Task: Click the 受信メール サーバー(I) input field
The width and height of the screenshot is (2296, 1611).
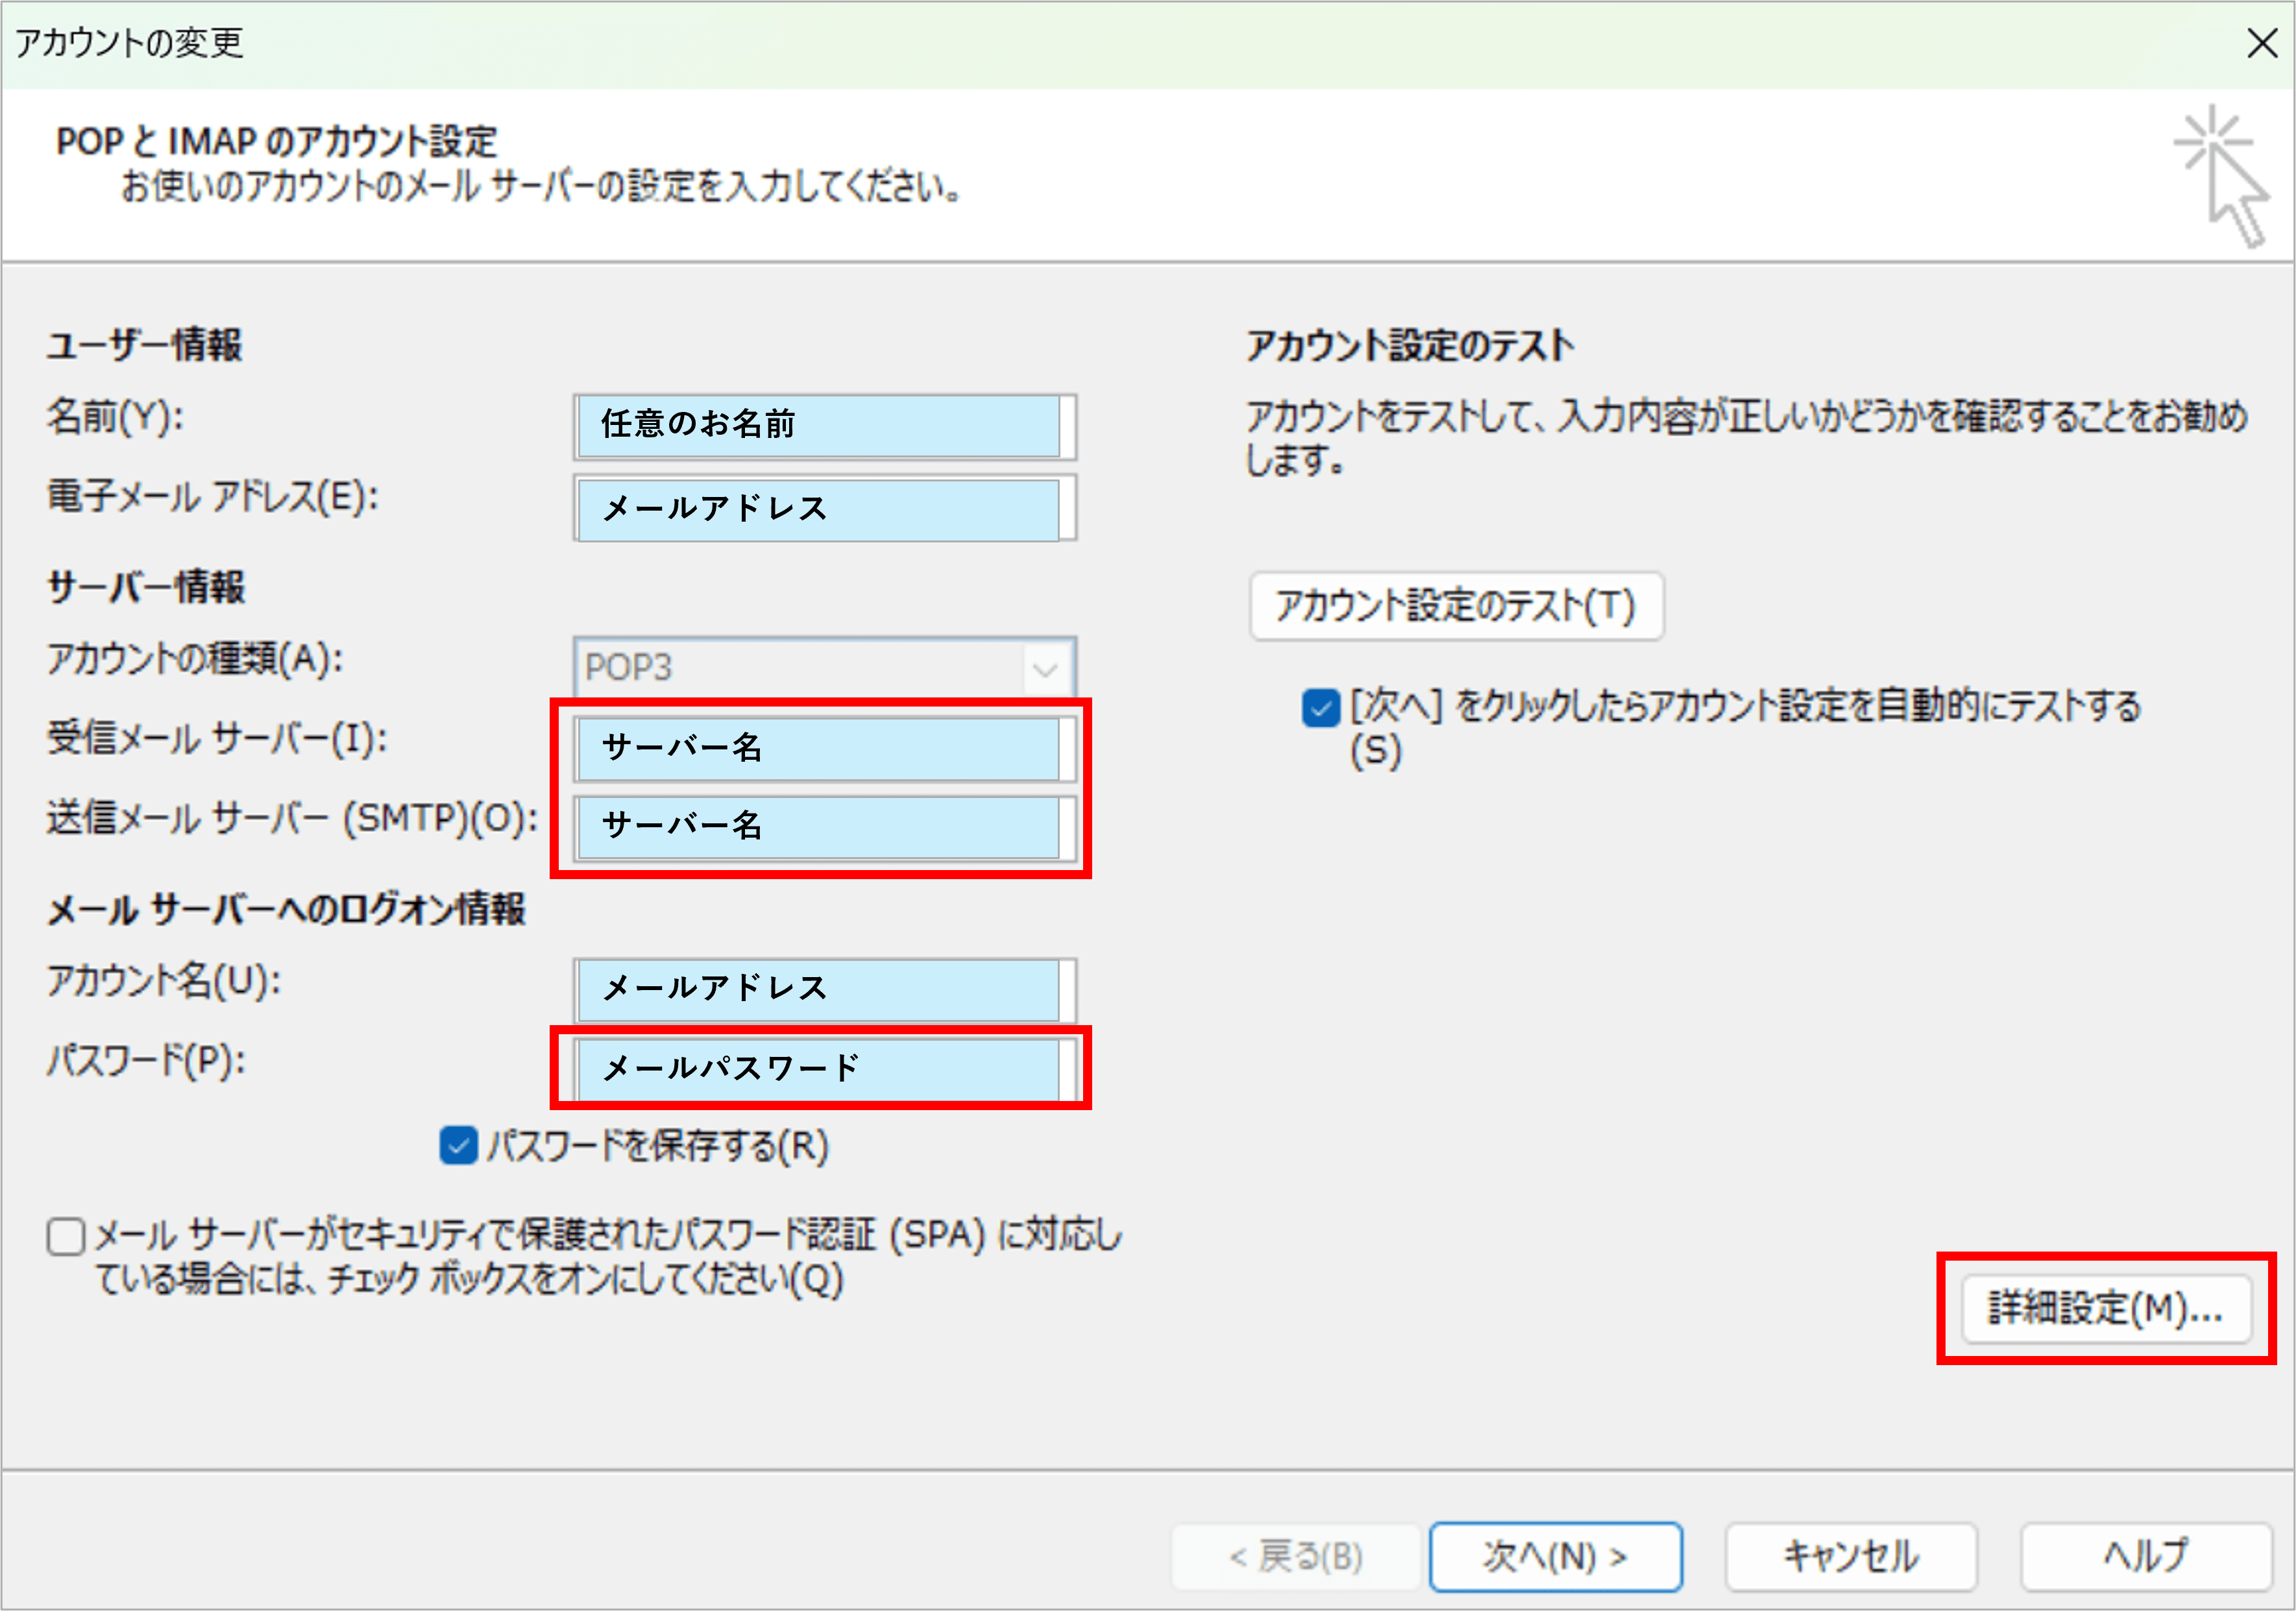Action: 825,749
